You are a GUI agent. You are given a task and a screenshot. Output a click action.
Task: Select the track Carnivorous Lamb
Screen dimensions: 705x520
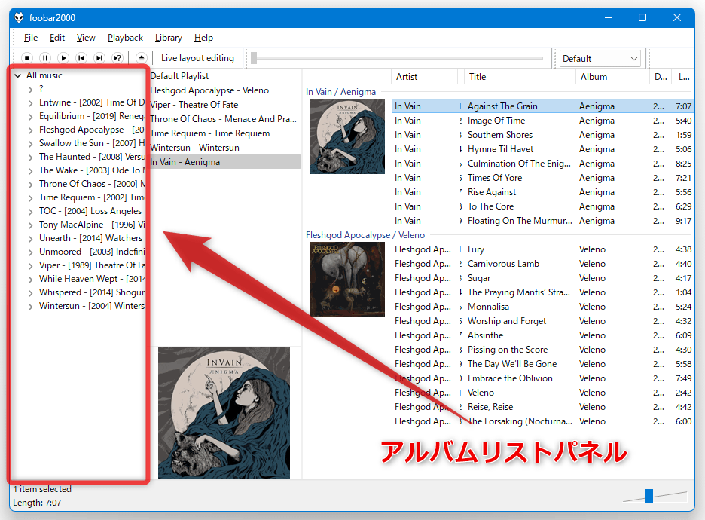click(x=543, y=264)
